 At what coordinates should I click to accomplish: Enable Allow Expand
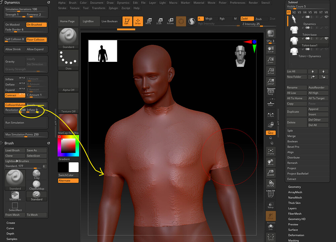coord(36,49)
